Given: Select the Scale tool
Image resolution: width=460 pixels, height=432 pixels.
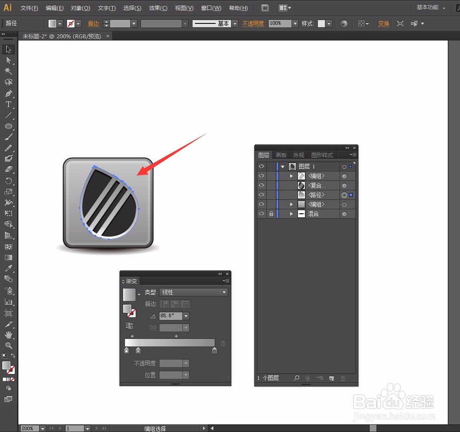Looking at the screenshot, I should click(8, 192).
